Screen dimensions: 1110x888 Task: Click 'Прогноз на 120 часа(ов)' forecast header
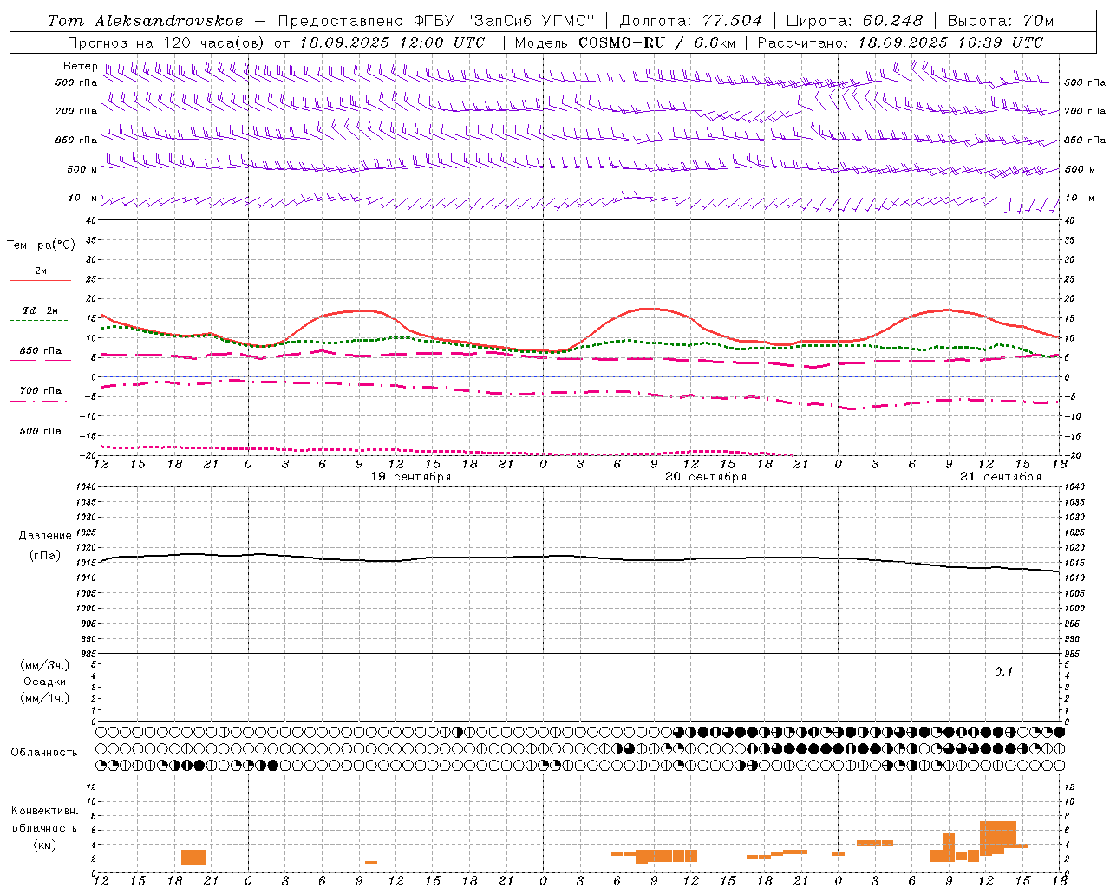[166, 42]
